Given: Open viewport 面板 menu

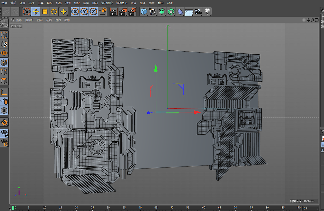Looking at the screenshot, I should pyautogui.click(x=67, y=20).
